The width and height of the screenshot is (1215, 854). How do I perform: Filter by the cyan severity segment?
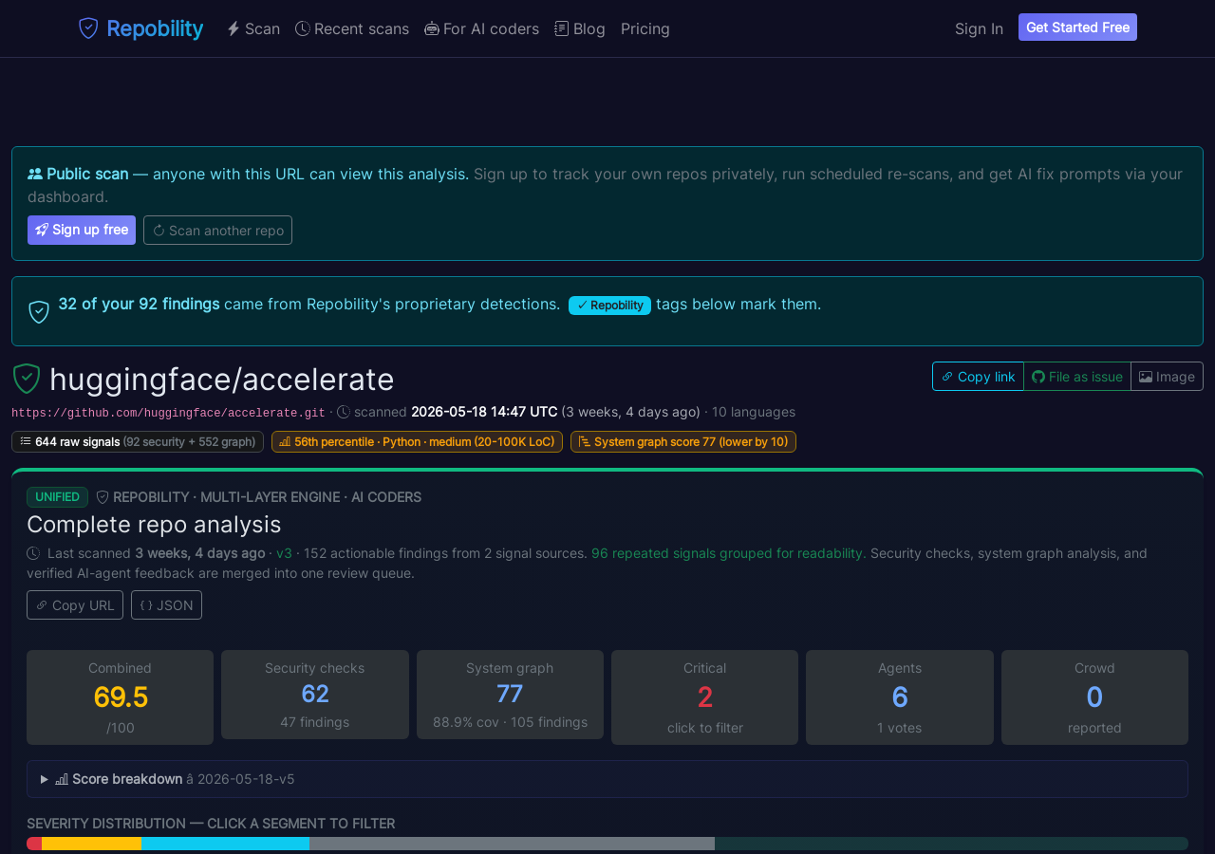point(225,844)
